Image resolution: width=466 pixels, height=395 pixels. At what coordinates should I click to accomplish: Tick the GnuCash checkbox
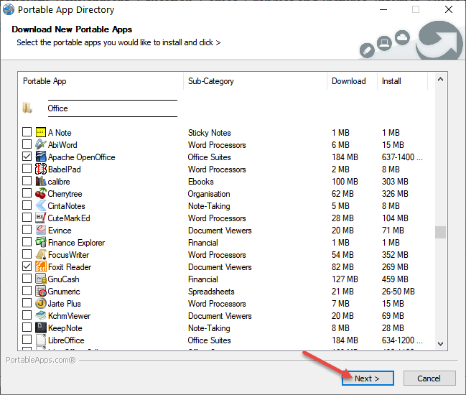click(x=27, y=278)
